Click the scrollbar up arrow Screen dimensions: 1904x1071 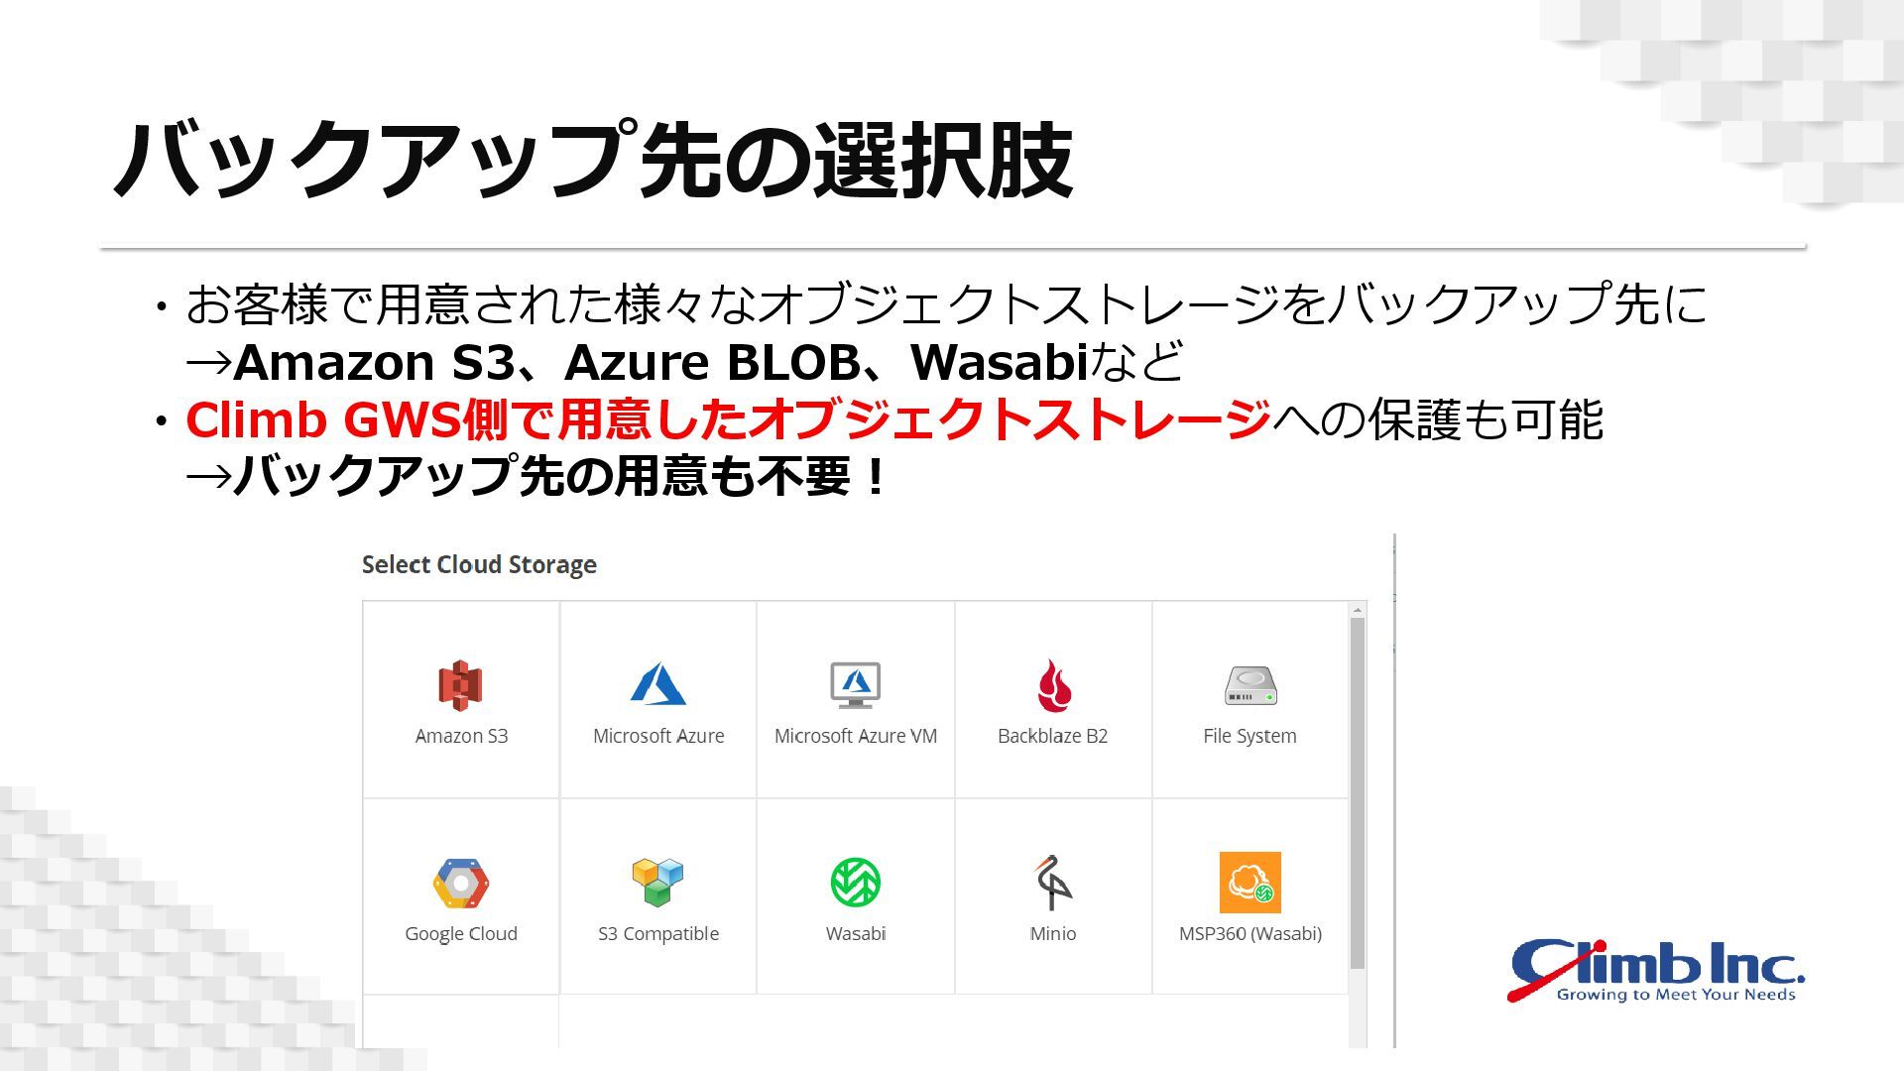click(1358, 610)
